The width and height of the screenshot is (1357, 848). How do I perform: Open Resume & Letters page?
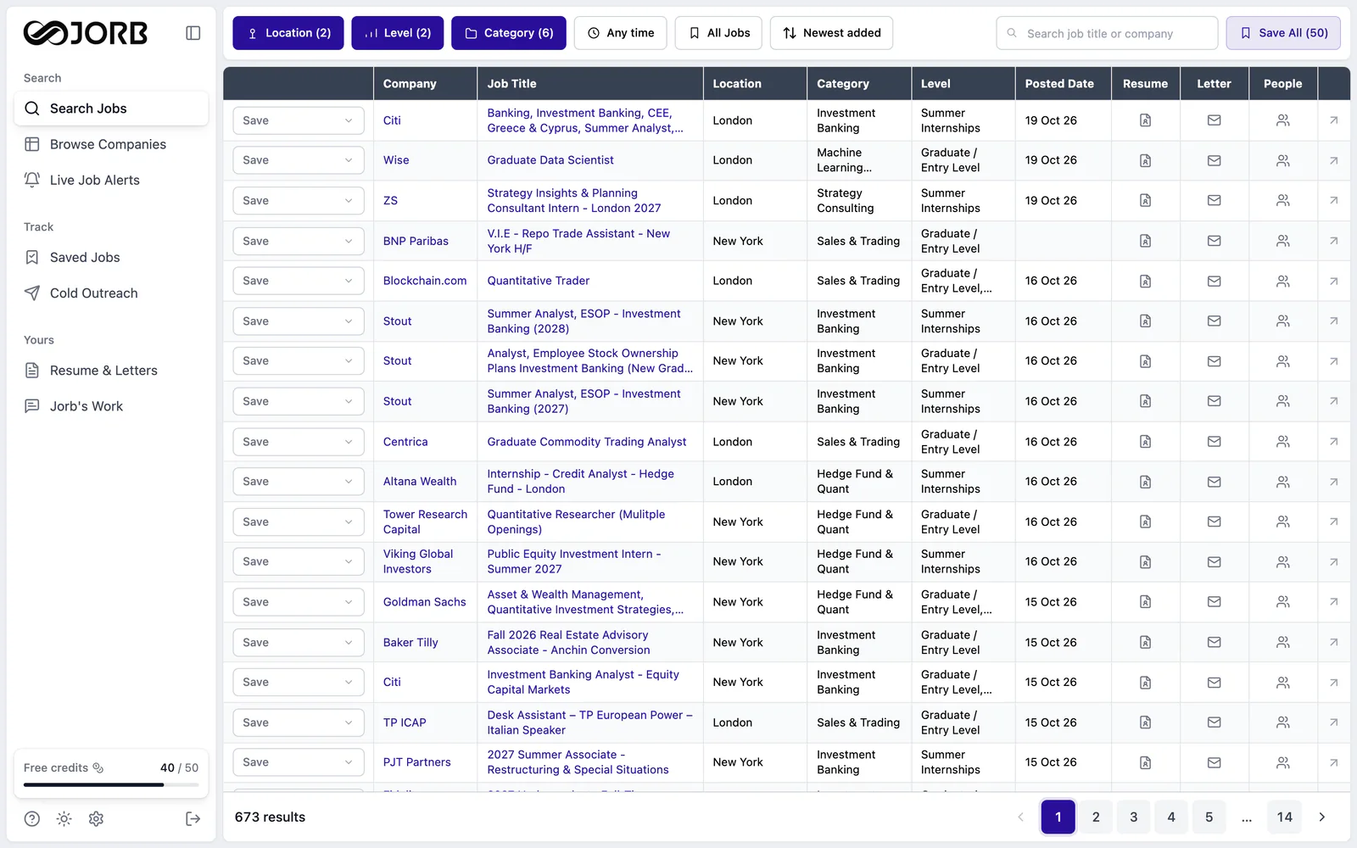pyautogui.click(x=111, y=371)
